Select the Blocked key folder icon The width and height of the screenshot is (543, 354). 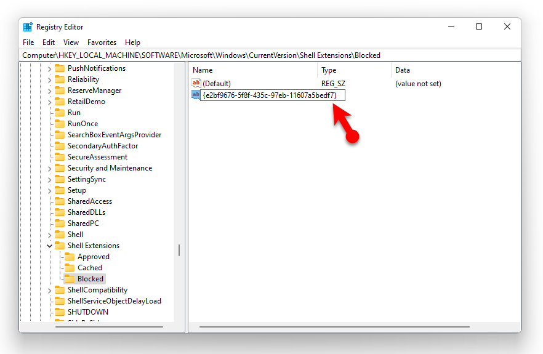coord(70,279)
